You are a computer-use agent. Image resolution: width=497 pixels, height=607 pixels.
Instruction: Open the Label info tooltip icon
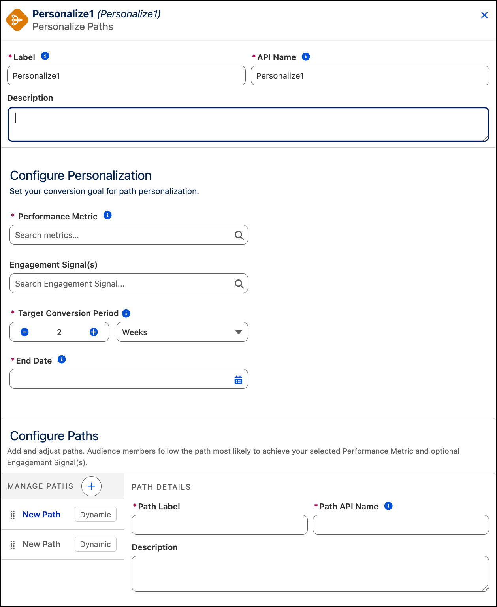click(45, 56)
